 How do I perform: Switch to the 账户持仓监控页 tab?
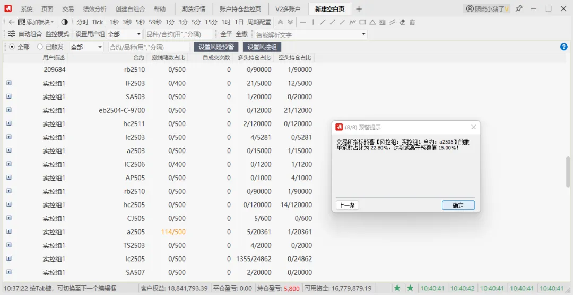click(240, 9)
